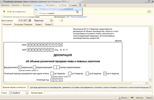
Task: Open the Выгрузка dropdown menu
Action: click(x=28, y=5)
